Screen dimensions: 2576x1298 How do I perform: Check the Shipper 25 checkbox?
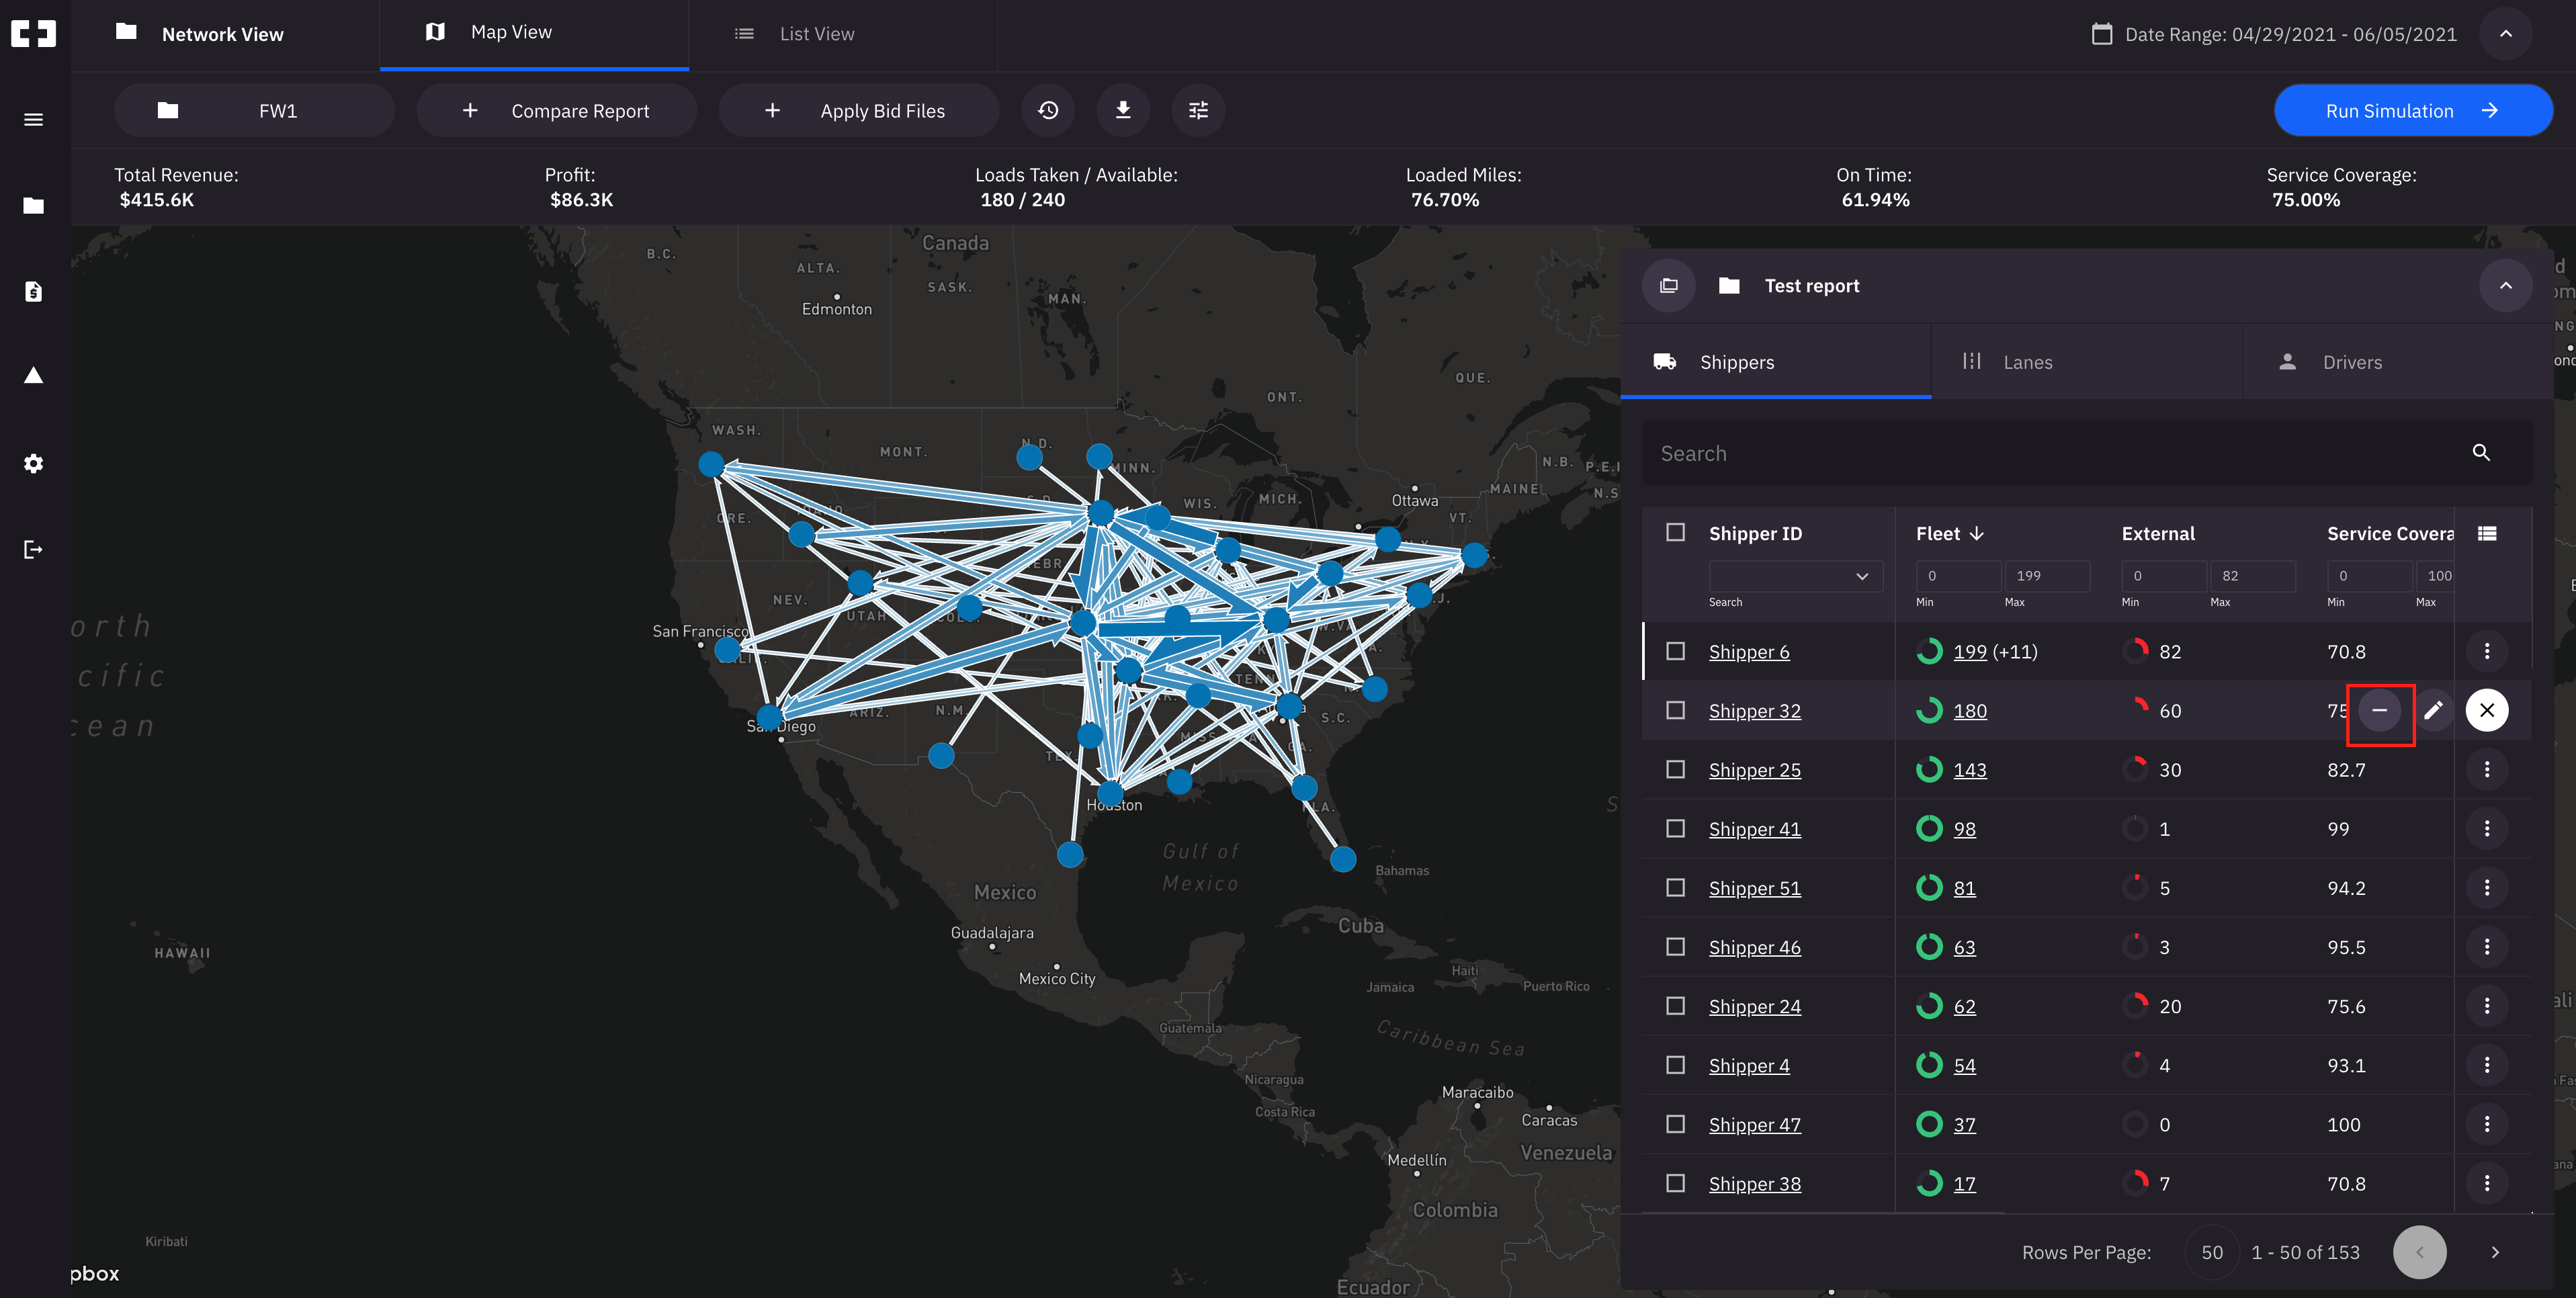pyautogui.click(x=1675, y=770)
